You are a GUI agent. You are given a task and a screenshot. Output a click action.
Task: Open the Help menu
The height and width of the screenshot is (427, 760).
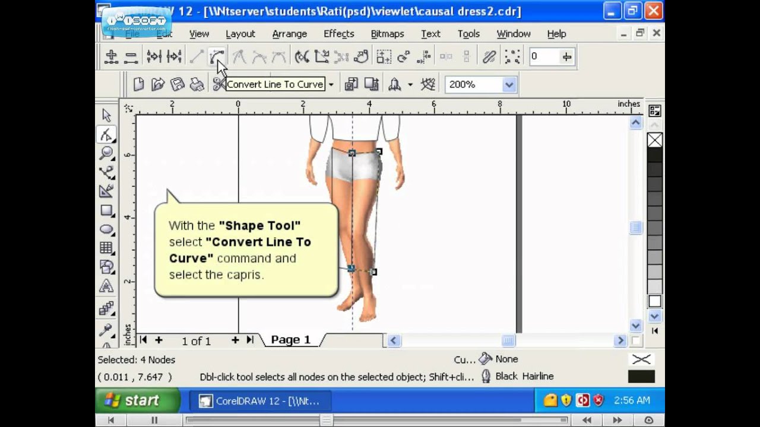556,34
